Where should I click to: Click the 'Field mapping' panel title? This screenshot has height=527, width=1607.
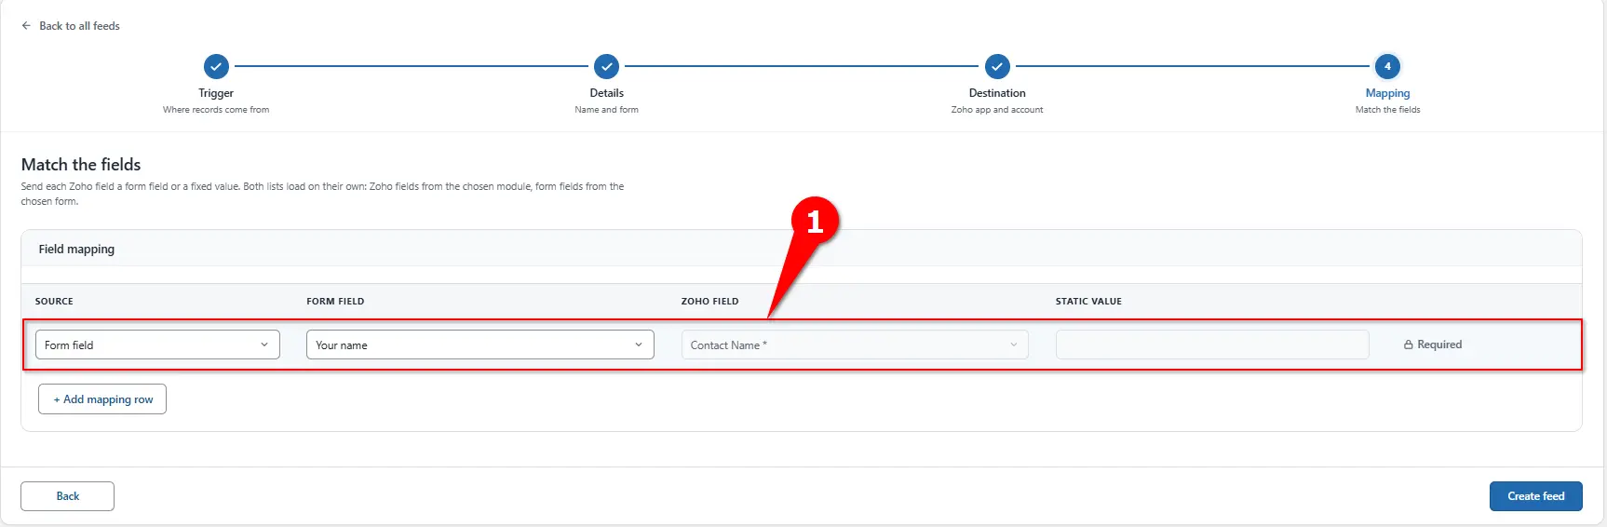pyautogui.click(x=76, y=250)
